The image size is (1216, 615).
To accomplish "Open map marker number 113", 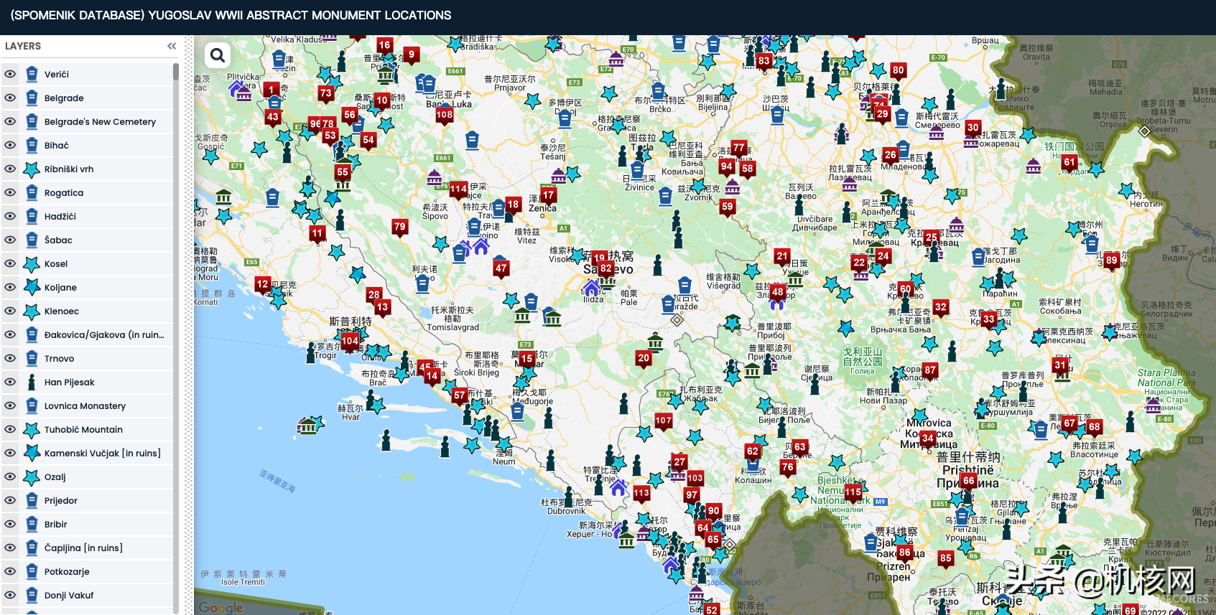I will pyautogui.click(x=641, y=494).
